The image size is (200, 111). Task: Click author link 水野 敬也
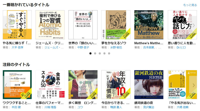(x=116, y=47)
